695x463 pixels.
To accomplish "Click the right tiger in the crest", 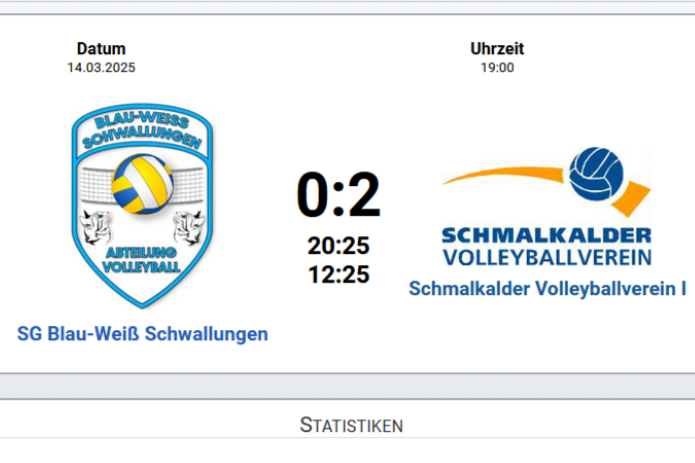I will 188,226.
